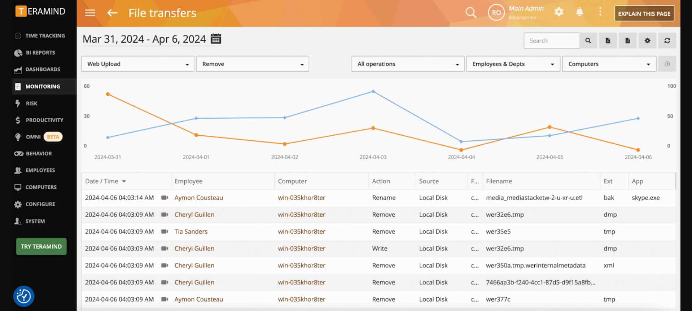Click the calendar icon next to date range
The image size is (692, 311).
(x=216, y=39)
